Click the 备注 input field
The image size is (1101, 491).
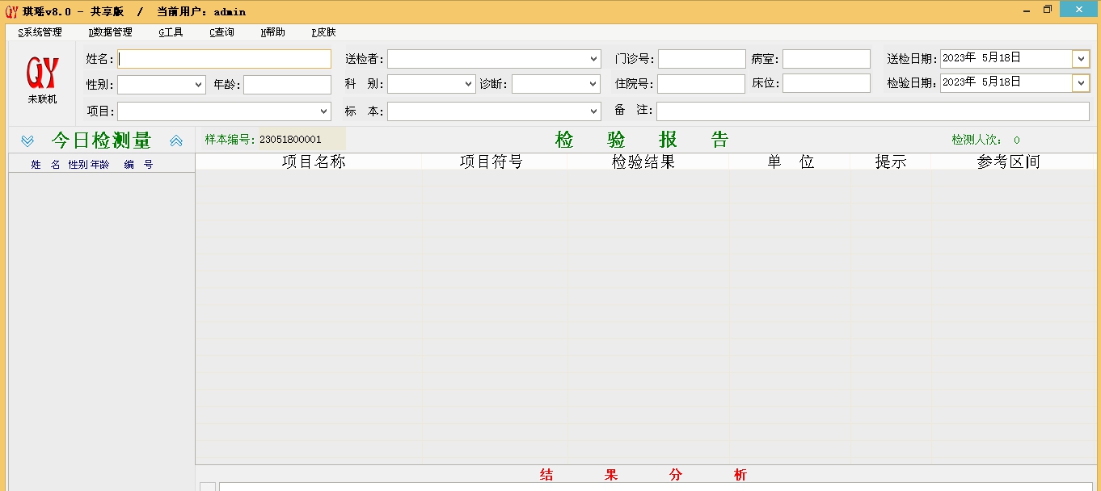(x=873, y=111)
